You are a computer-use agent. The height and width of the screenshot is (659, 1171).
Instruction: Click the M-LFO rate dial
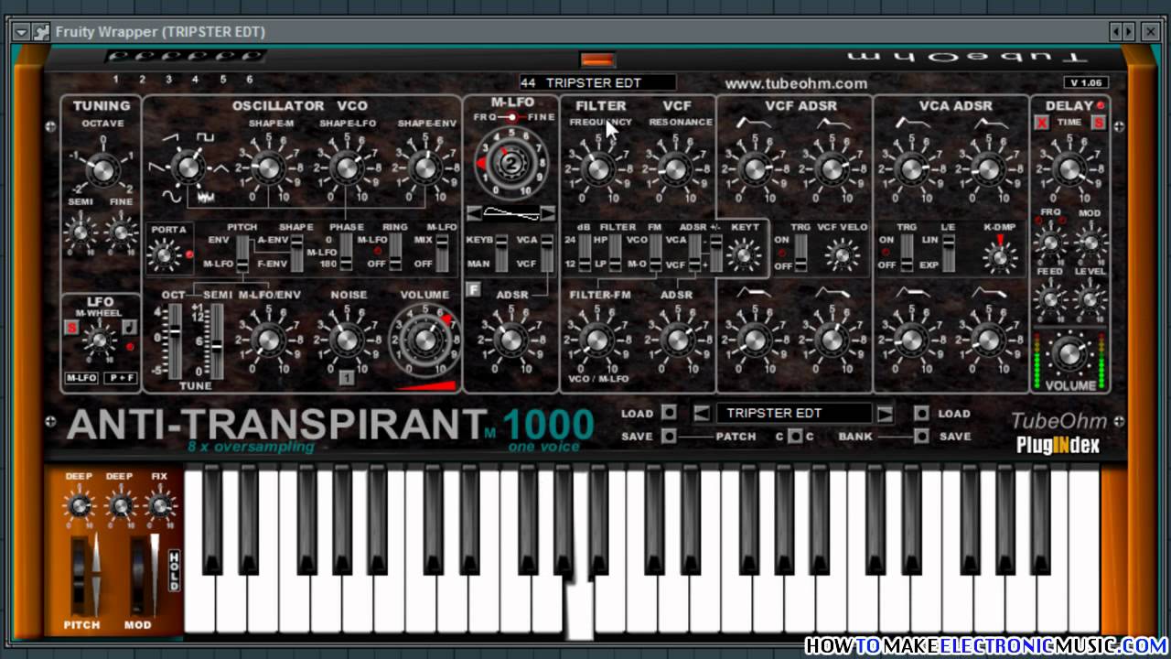click(x=510, y=165)
